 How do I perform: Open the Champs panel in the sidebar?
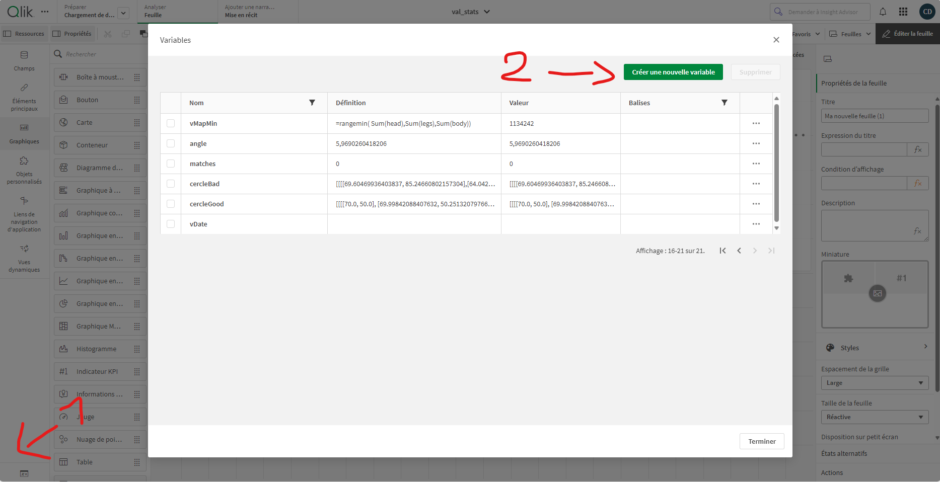coord(24,60)
